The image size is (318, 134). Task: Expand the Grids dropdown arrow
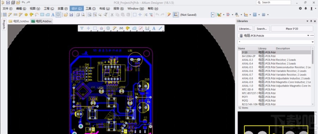[268, 15]
